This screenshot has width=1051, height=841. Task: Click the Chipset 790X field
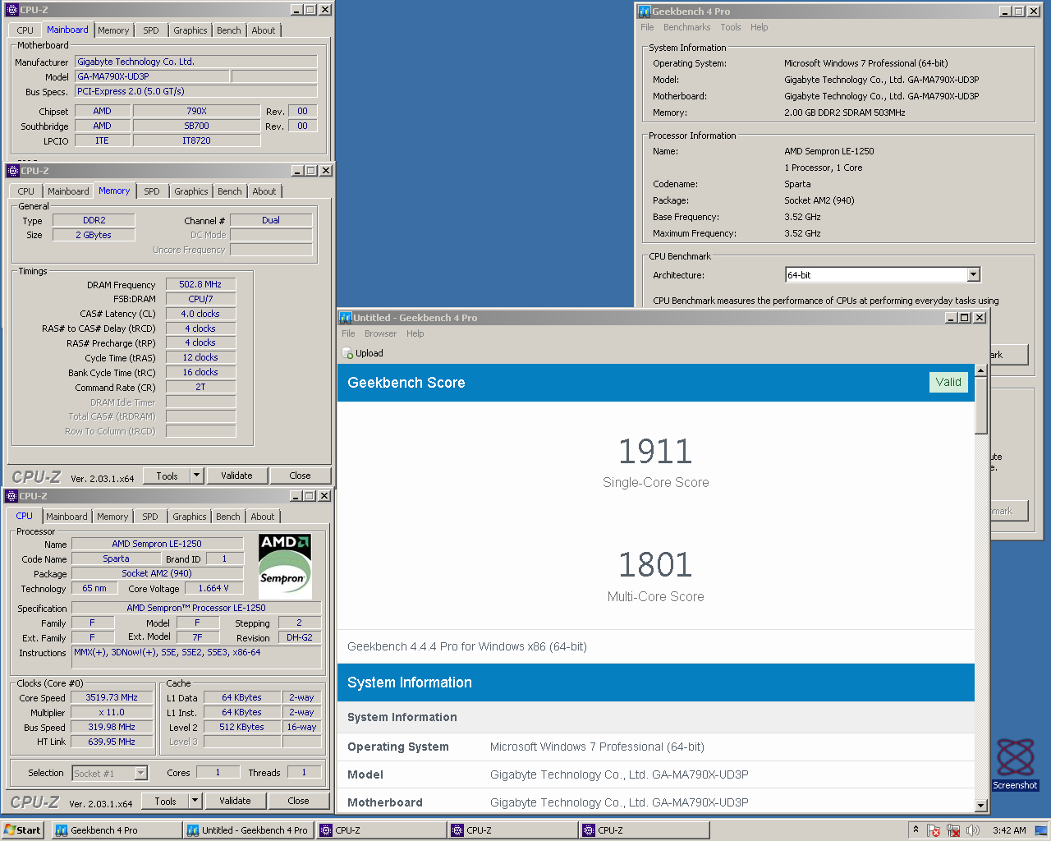click(x=196, y=111)
